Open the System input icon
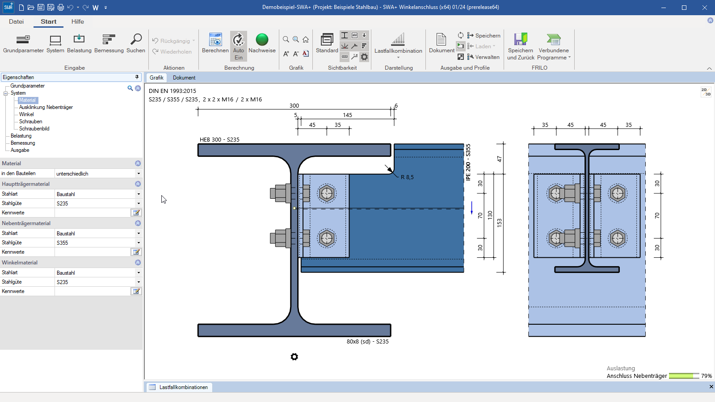 tap(55, 44)
